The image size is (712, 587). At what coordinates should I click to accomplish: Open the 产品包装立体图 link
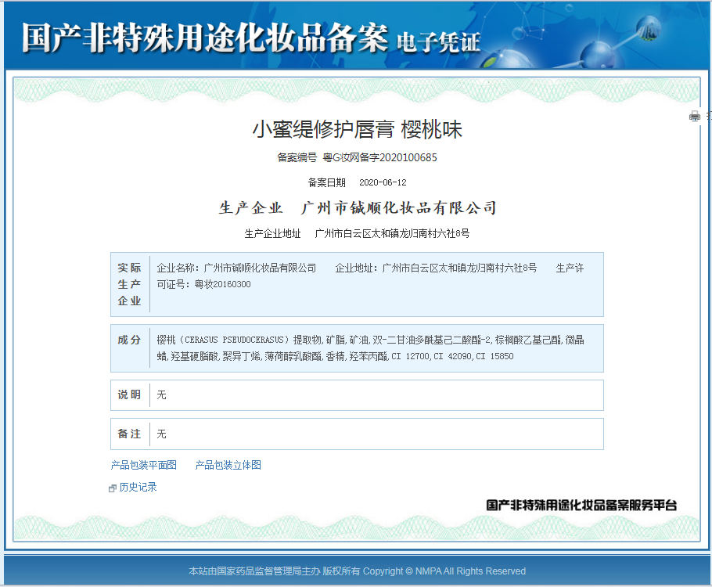[x=228, y=465]
